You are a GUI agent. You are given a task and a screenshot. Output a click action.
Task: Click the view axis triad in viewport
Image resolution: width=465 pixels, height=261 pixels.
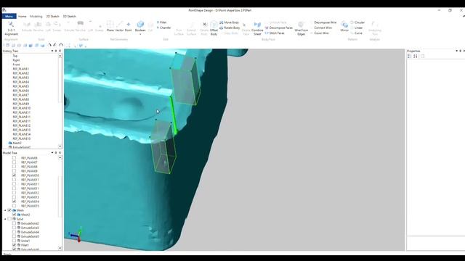pos(76,234)
